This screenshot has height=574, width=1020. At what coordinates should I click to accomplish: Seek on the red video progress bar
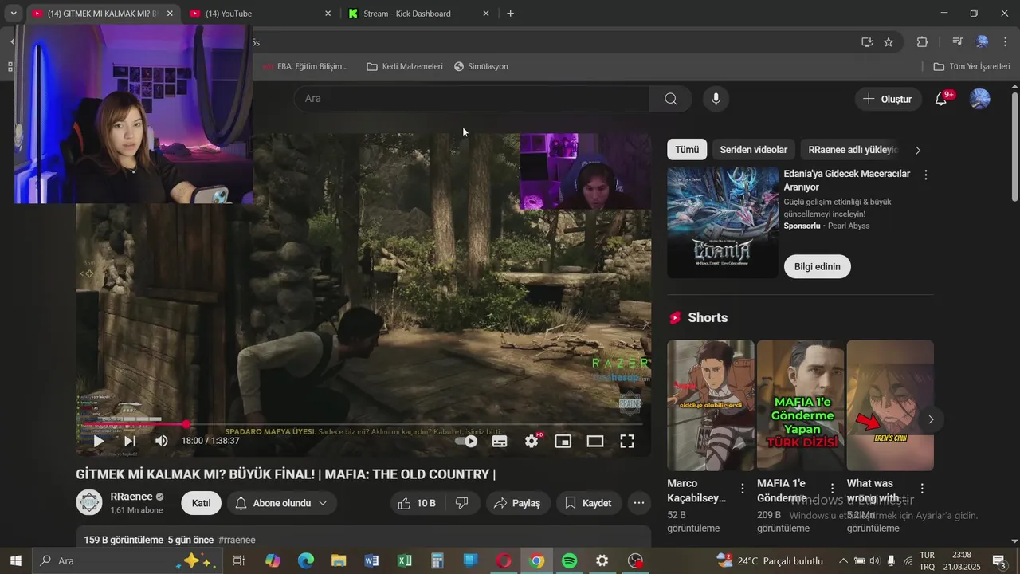[363, 424]
